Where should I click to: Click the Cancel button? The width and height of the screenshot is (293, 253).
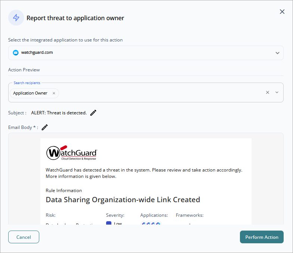click(x=24, y=237)
